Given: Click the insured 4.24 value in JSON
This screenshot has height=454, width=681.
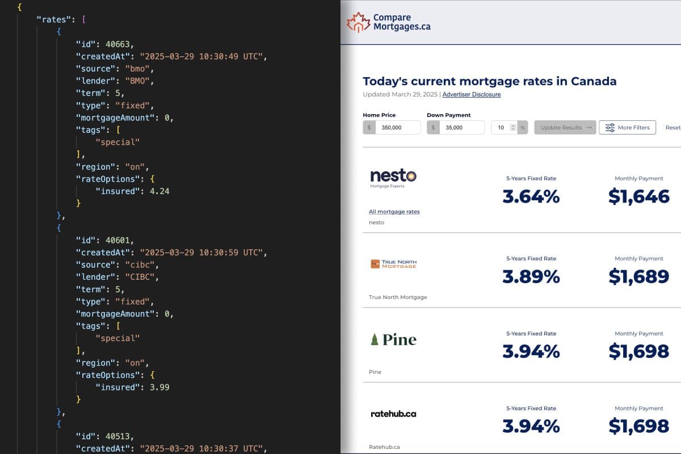Looking at the screenshot, I should click(159, 191).
